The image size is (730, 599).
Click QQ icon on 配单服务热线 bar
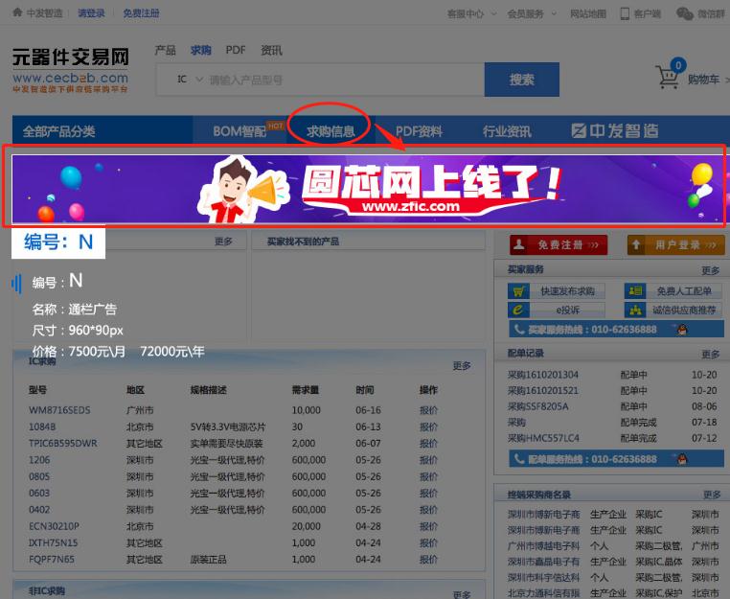(x=682, y=460)
